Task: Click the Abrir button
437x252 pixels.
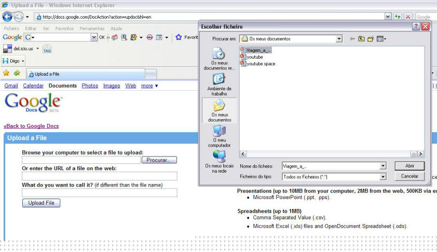Action: [x=409, y=166]
